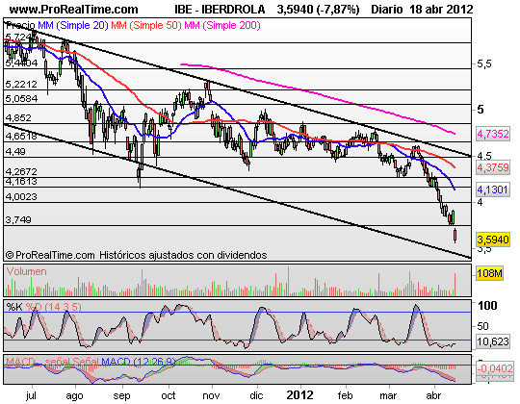
Task: Click the Diario timeframe label
Action: coord(387,10)
